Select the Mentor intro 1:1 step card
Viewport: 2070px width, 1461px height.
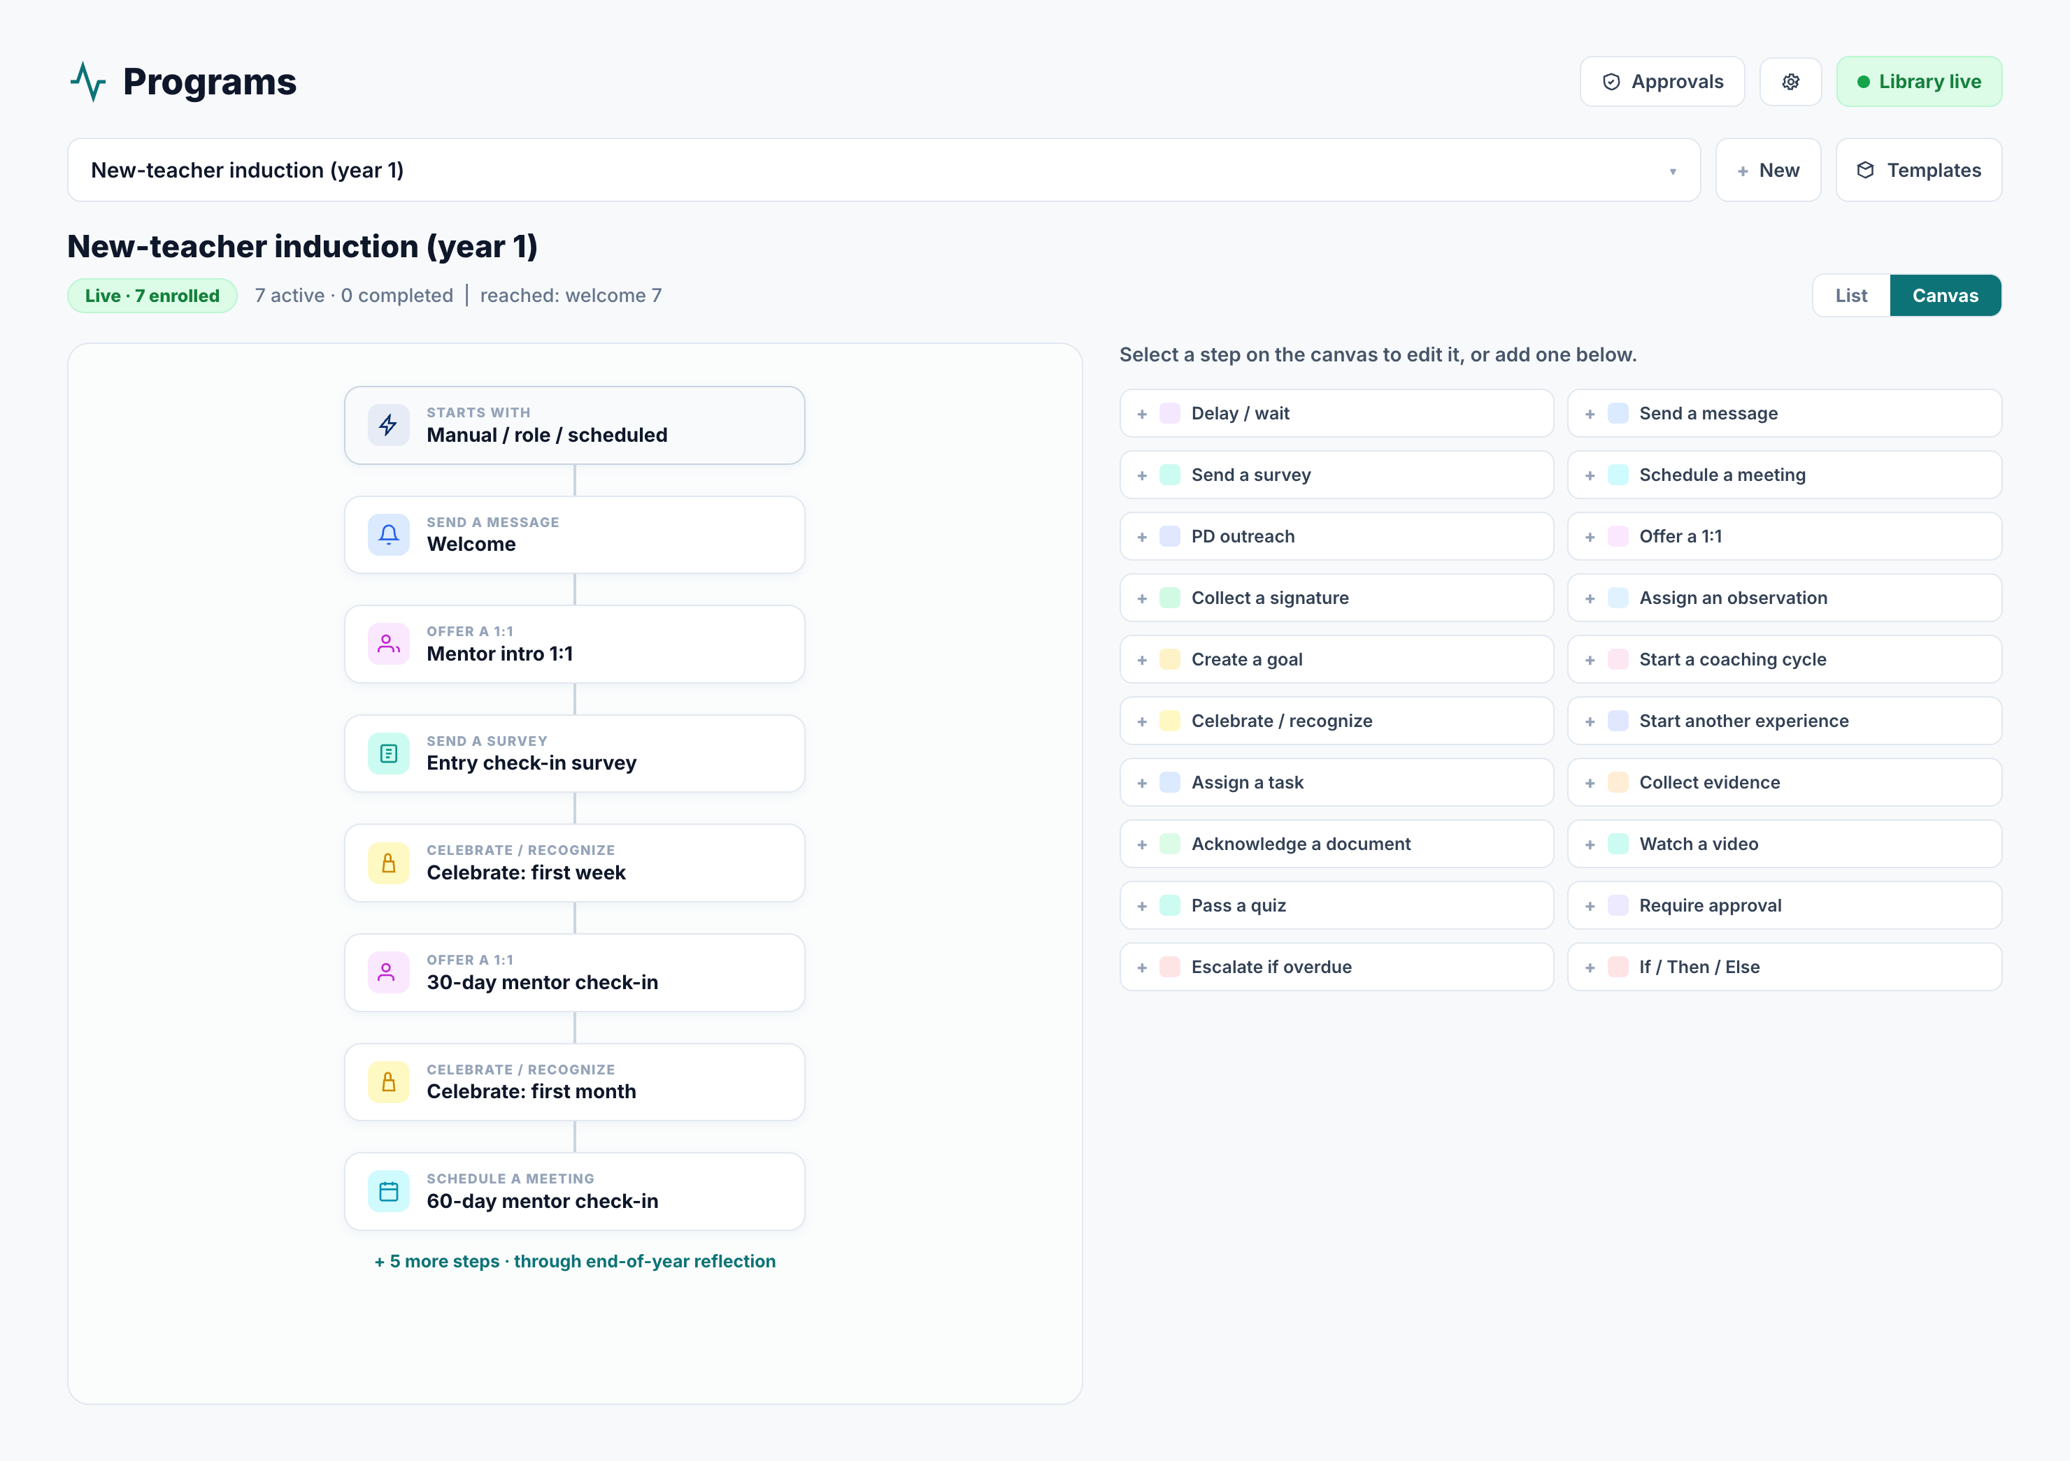(574, 645)
